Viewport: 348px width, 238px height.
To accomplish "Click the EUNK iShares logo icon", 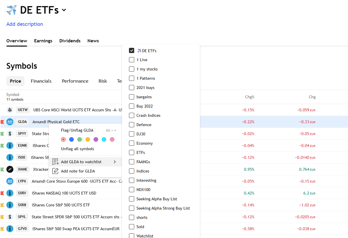I will point(10,146).
